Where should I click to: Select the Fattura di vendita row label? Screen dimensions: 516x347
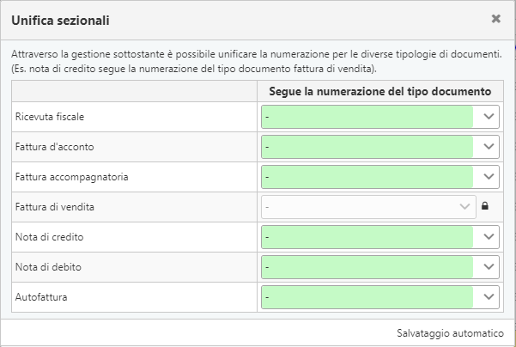55,207
